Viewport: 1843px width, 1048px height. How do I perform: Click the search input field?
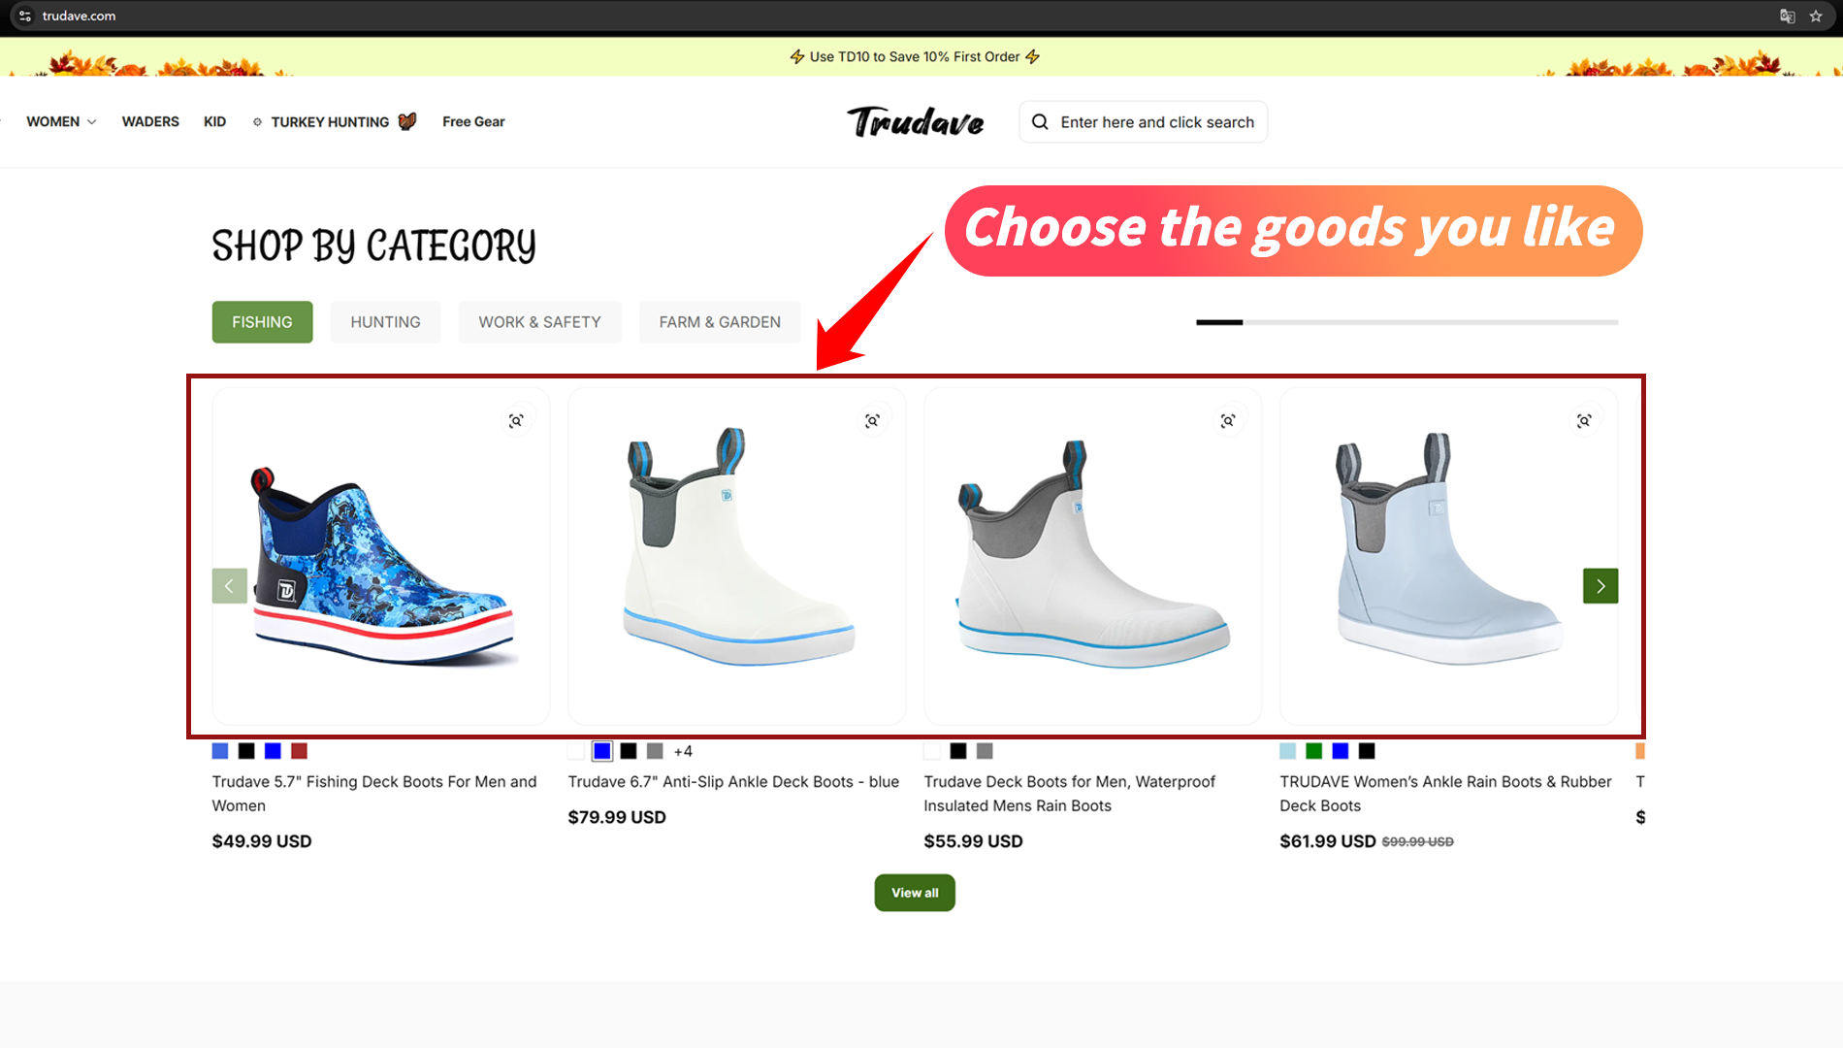1144,122
